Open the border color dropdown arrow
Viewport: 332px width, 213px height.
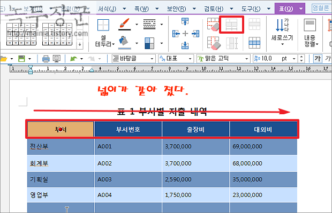[137, 24]
